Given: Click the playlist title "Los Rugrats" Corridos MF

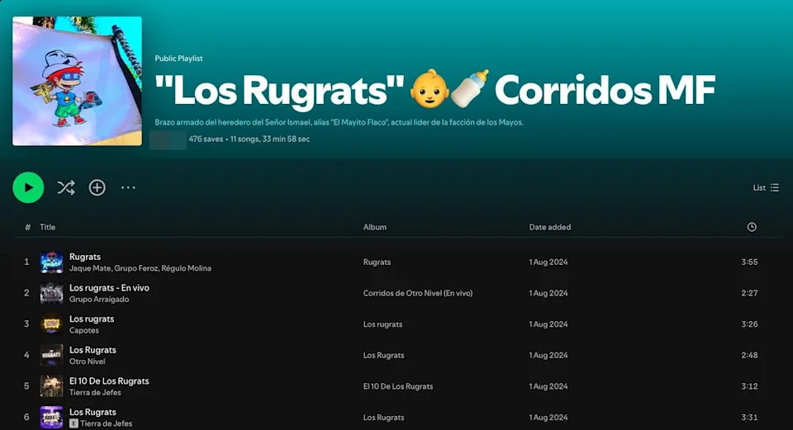Looking at the screenshot, I should click(x=434, y=90).
